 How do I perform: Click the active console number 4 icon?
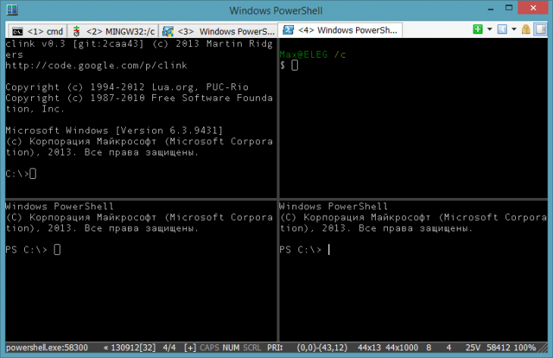[502, 30]
